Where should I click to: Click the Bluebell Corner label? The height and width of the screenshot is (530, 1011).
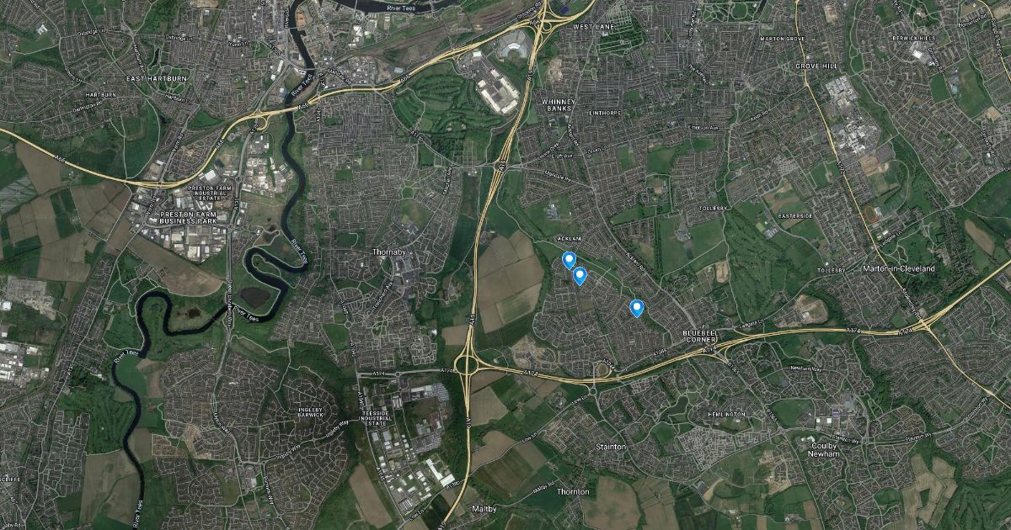[x=698, y=337]
